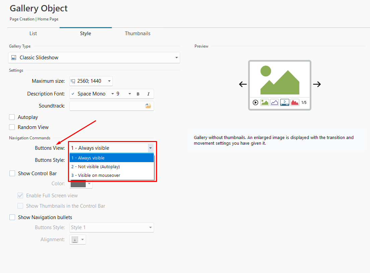The image size is (370, 273).
Task: Select '2 - Not visible (Autoplay)' option
Action: coord(95,166)
